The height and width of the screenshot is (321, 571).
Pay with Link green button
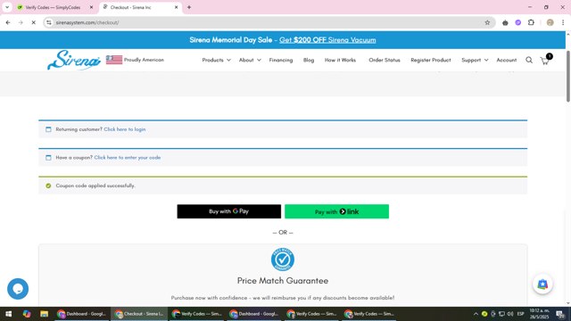(x=336, y=211)
